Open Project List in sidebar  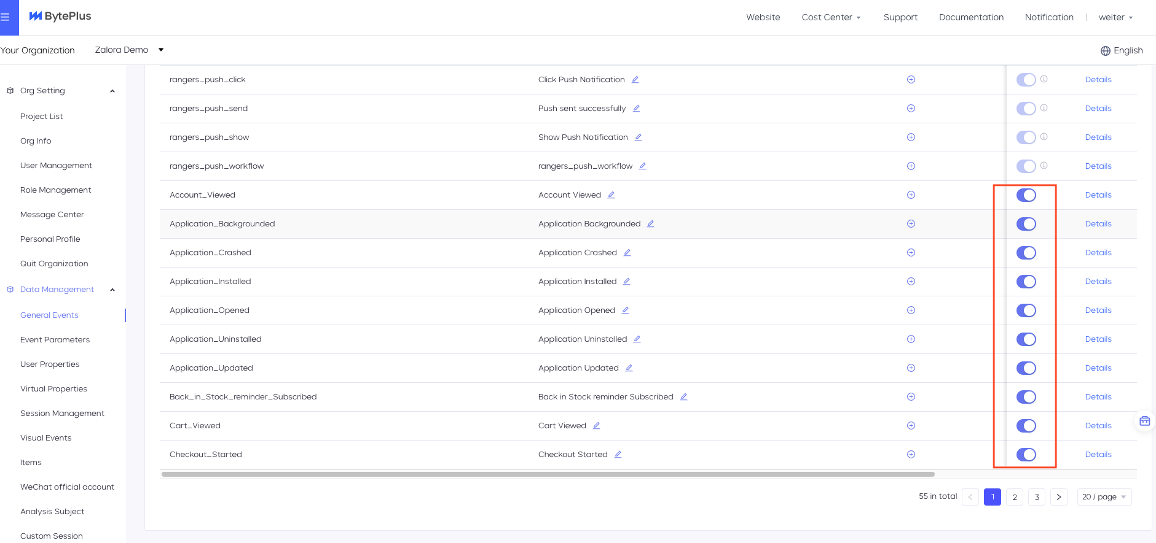pos(41,117)
